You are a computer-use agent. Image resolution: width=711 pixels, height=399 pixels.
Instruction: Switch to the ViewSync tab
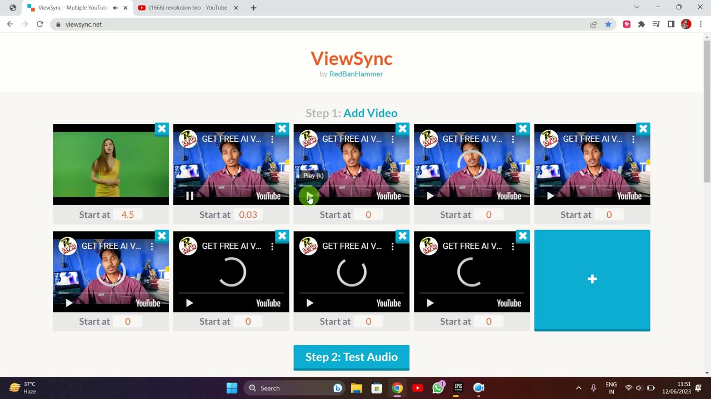(x=77, y=8)
